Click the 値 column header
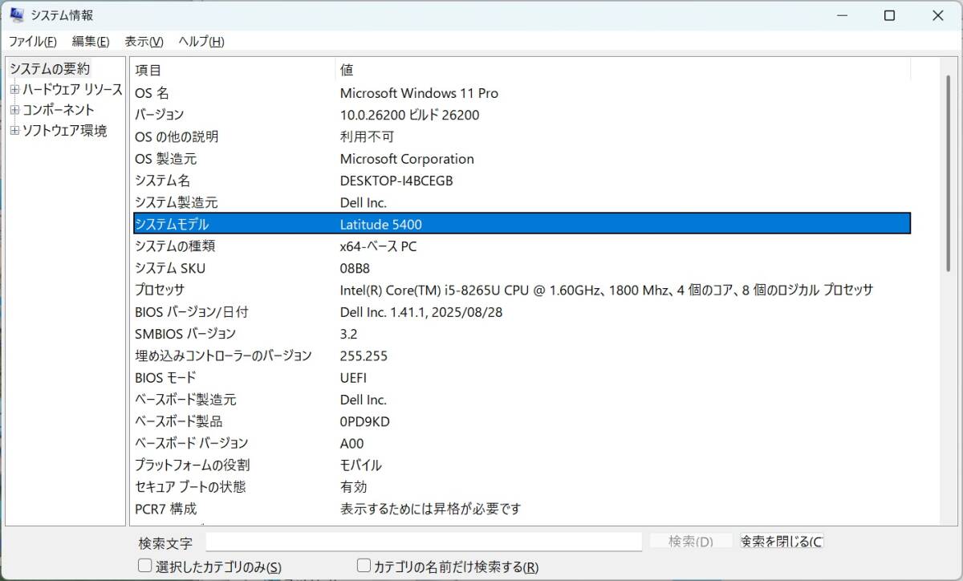Image resolution: width=963 pixels, height=581 pixels. point(623,70)
